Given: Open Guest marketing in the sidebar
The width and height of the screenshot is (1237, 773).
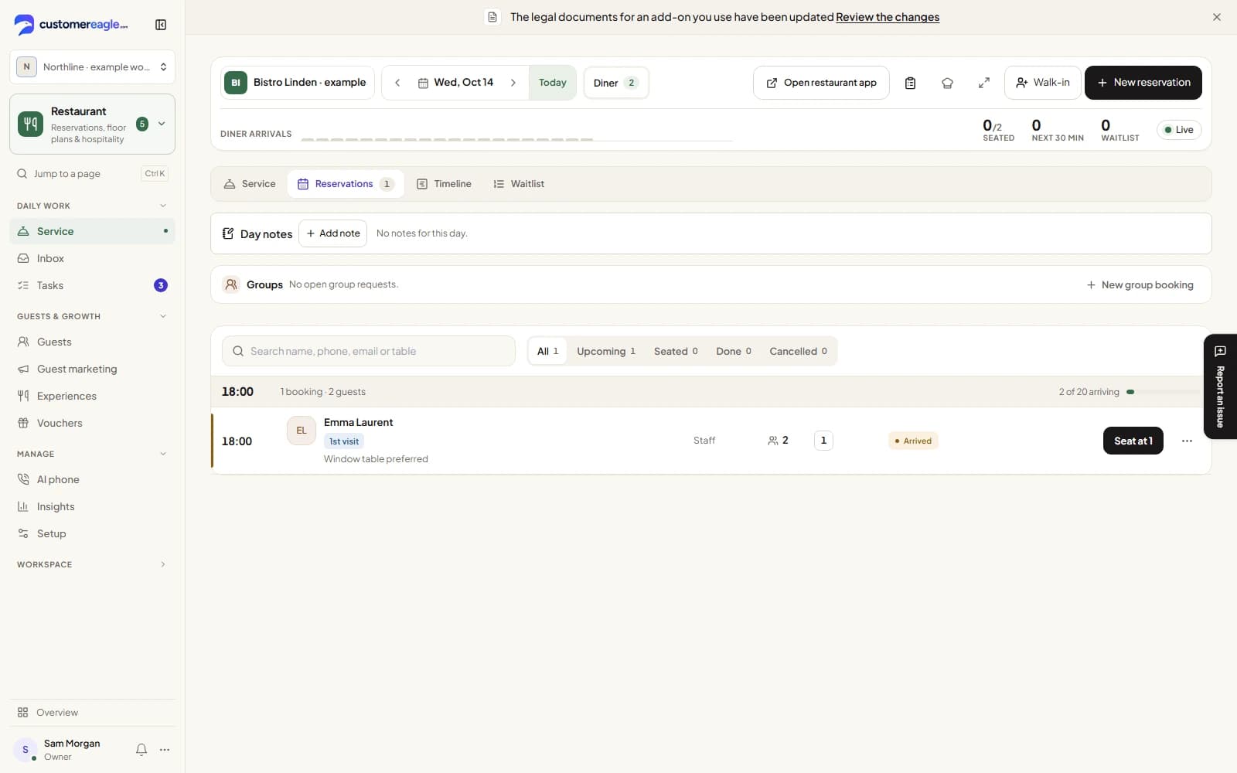Looking at the screenshot, I should point(92,369).
